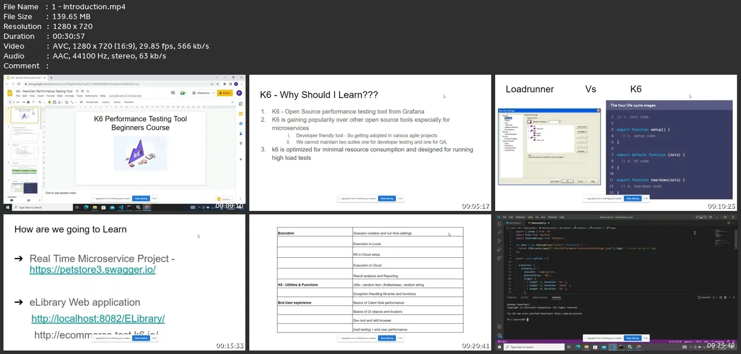
Task: Collapse Slides toolbar with chevron icon
Action: (233, 102)
